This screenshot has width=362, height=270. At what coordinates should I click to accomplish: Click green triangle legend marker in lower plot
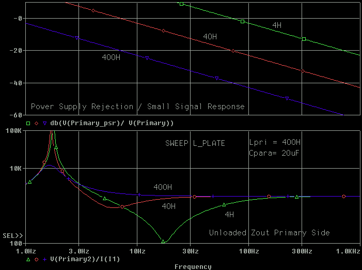click(x=28, y=259)
